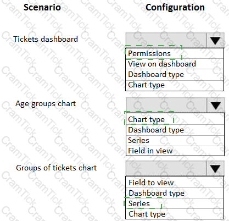Click the Groups of tickets chart selection field

coord(166,168)
